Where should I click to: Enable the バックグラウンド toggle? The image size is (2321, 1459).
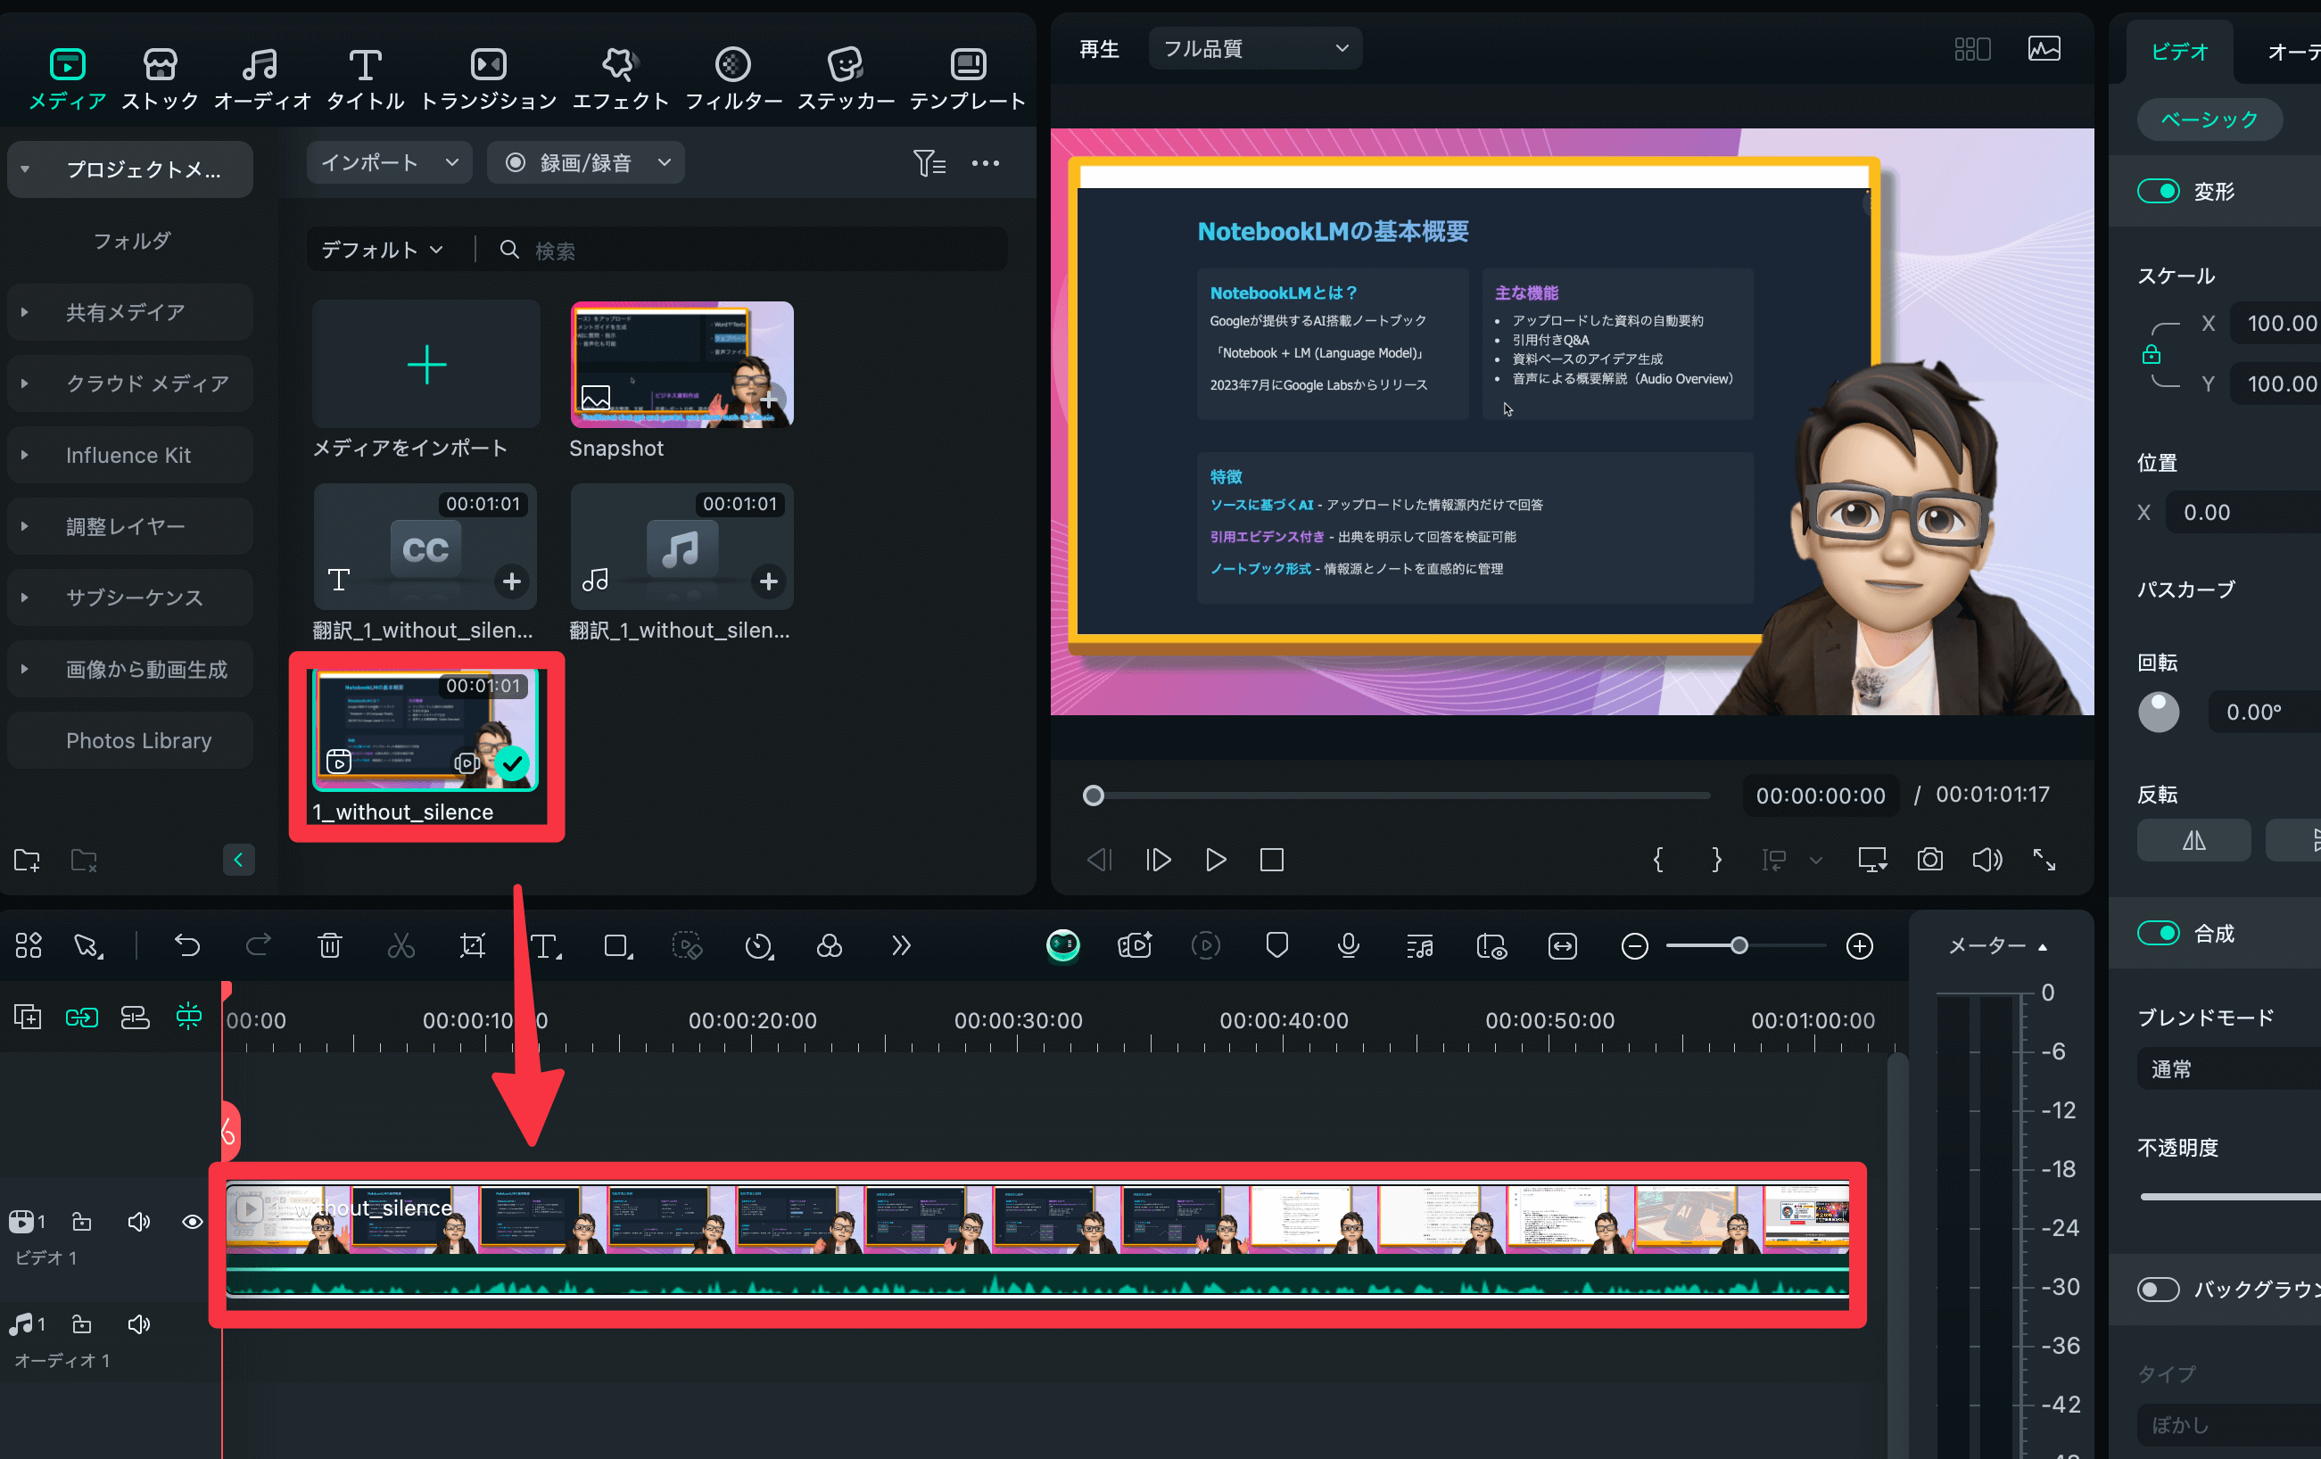click(2157, 1289)
